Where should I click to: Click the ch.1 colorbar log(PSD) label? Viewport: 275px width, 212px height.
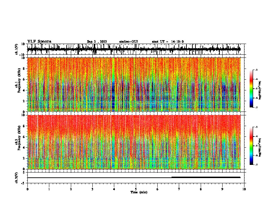pyautogui.click(x=260, y=90)
